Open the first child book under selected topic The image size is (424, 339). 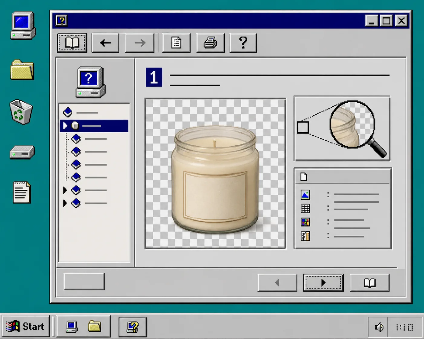[76, 139]
